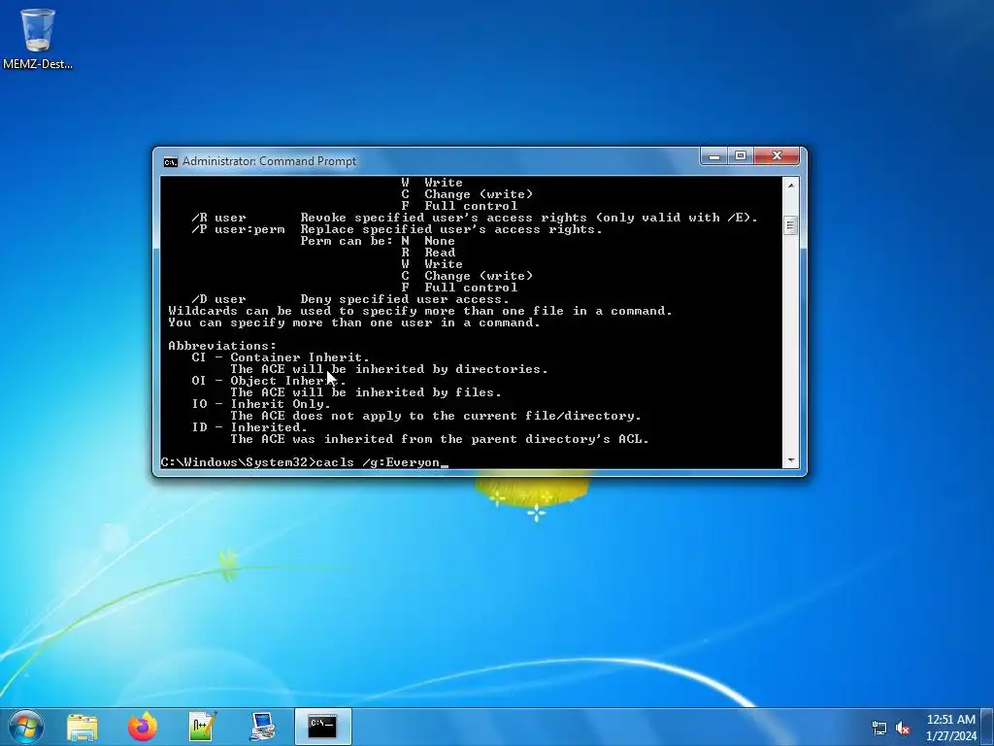Maximize the Command Prompt window
The height and width of the screenshot is (746, 994).
741,156
